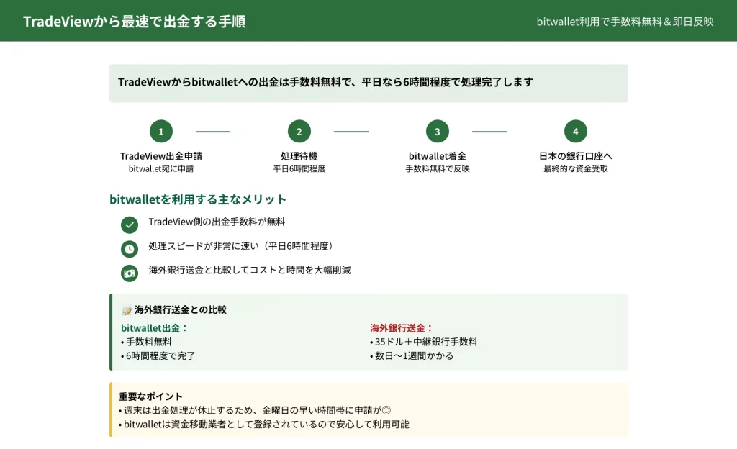Select the step 4 numbered circle

click(576, 132)
